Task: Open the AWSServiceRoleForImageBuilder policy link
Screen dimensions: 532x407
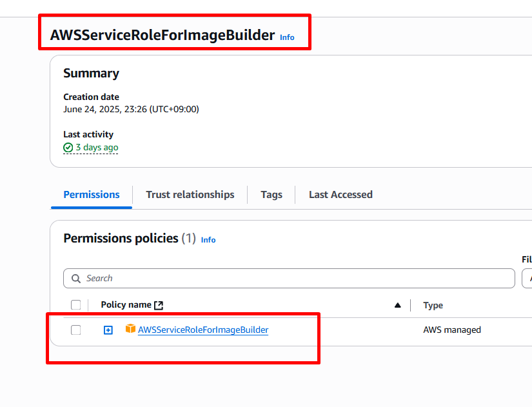Action: pyautogui.click(x=203, y=330)
